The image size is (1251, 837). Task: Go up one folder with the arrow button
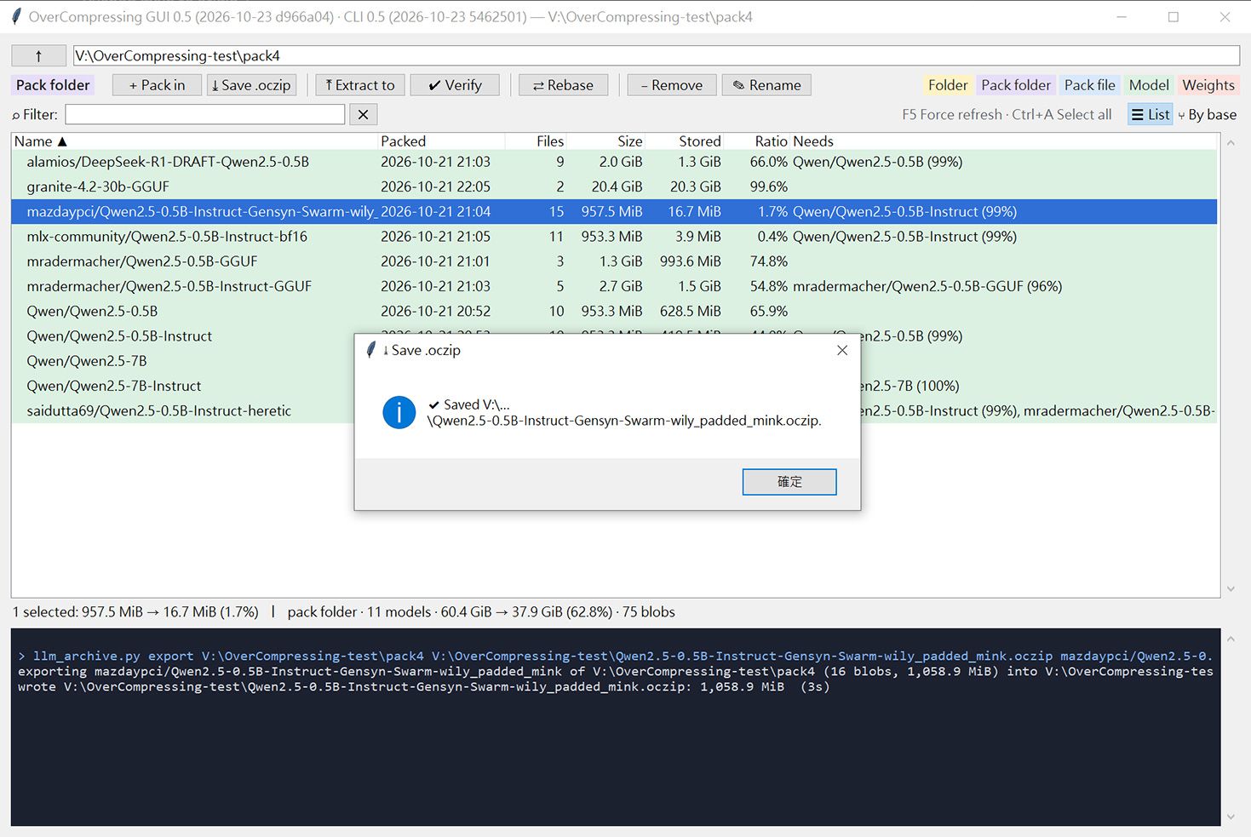pos(38,55)
